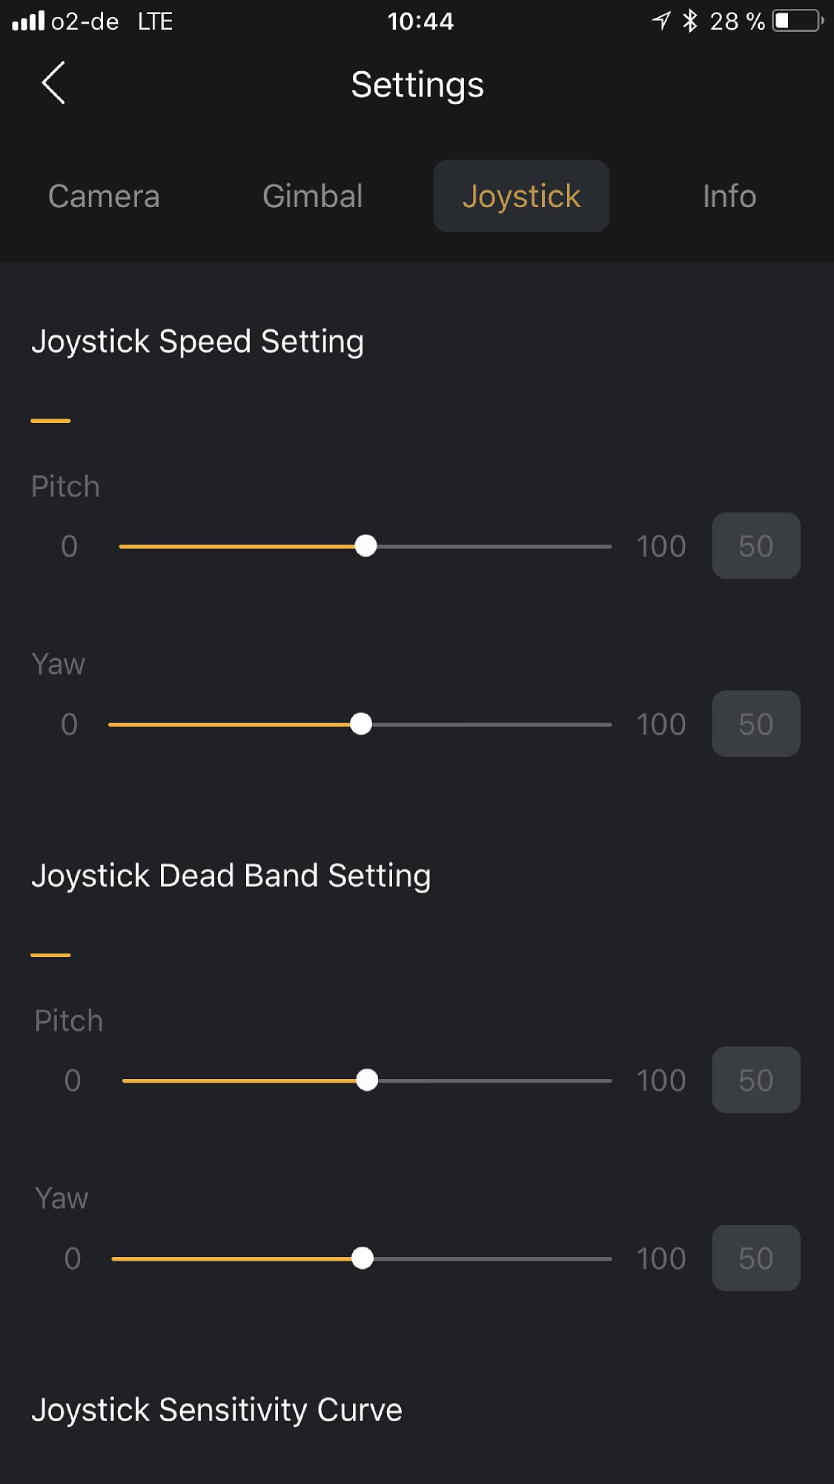Edit the Dead Band Yaw value field
This screenshot has width=834, height=1484.
point(755,1258)
